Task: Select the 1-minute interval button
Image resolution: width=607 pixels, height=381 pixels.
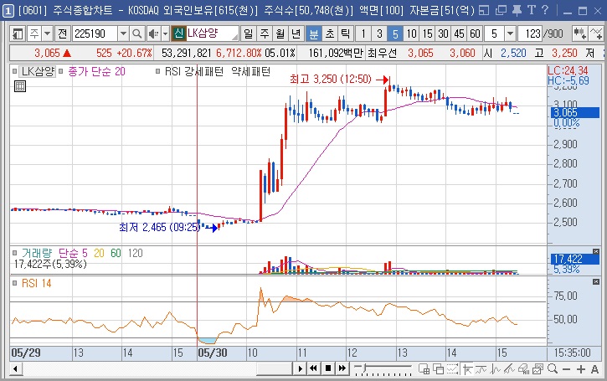Action: tap(363, 33)
